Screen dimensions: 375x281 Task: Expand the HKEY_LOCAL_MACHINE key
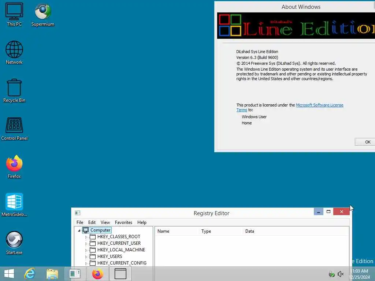86,250
